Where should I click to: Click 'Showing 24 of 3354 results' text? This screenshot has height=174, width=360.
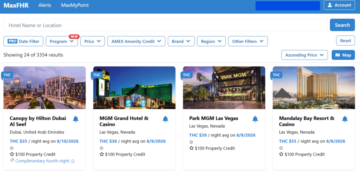click(x=33, y=55)
